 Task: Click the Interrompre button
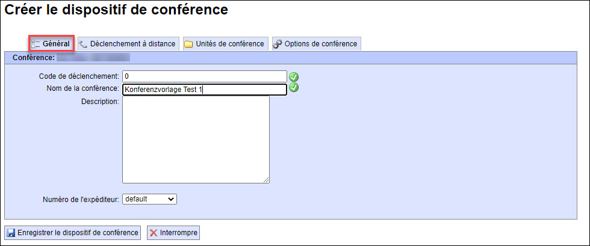tap(173, 233)
